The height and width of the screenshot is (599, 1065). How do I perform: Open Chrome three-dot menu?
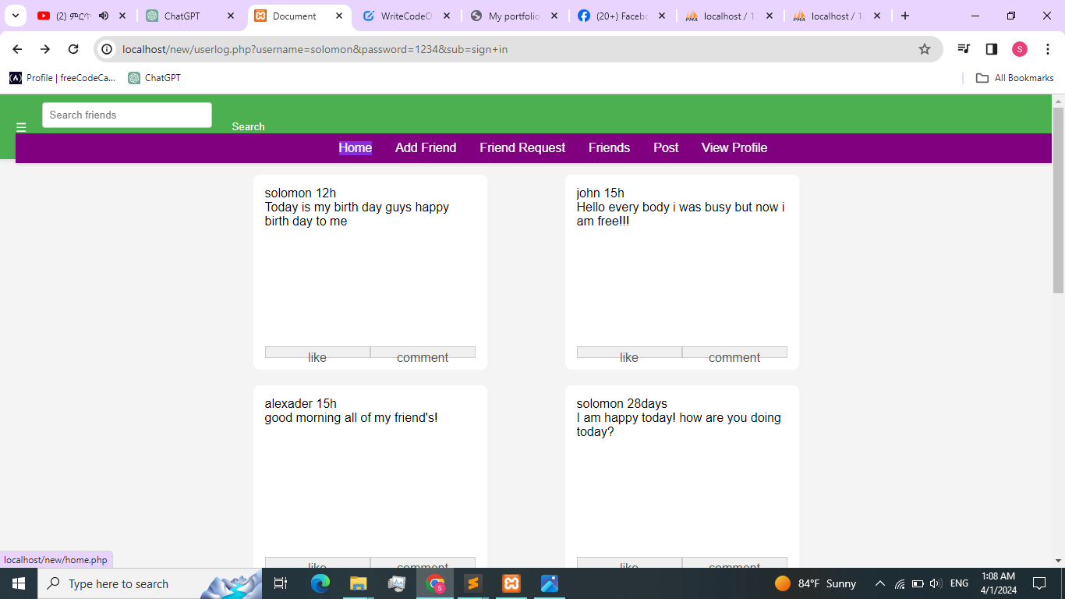pos(1047,49)
